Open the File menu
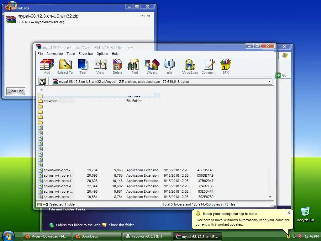The width and height of the screenshot is (321, 241). pyautogui.click(x=40, y=54)
